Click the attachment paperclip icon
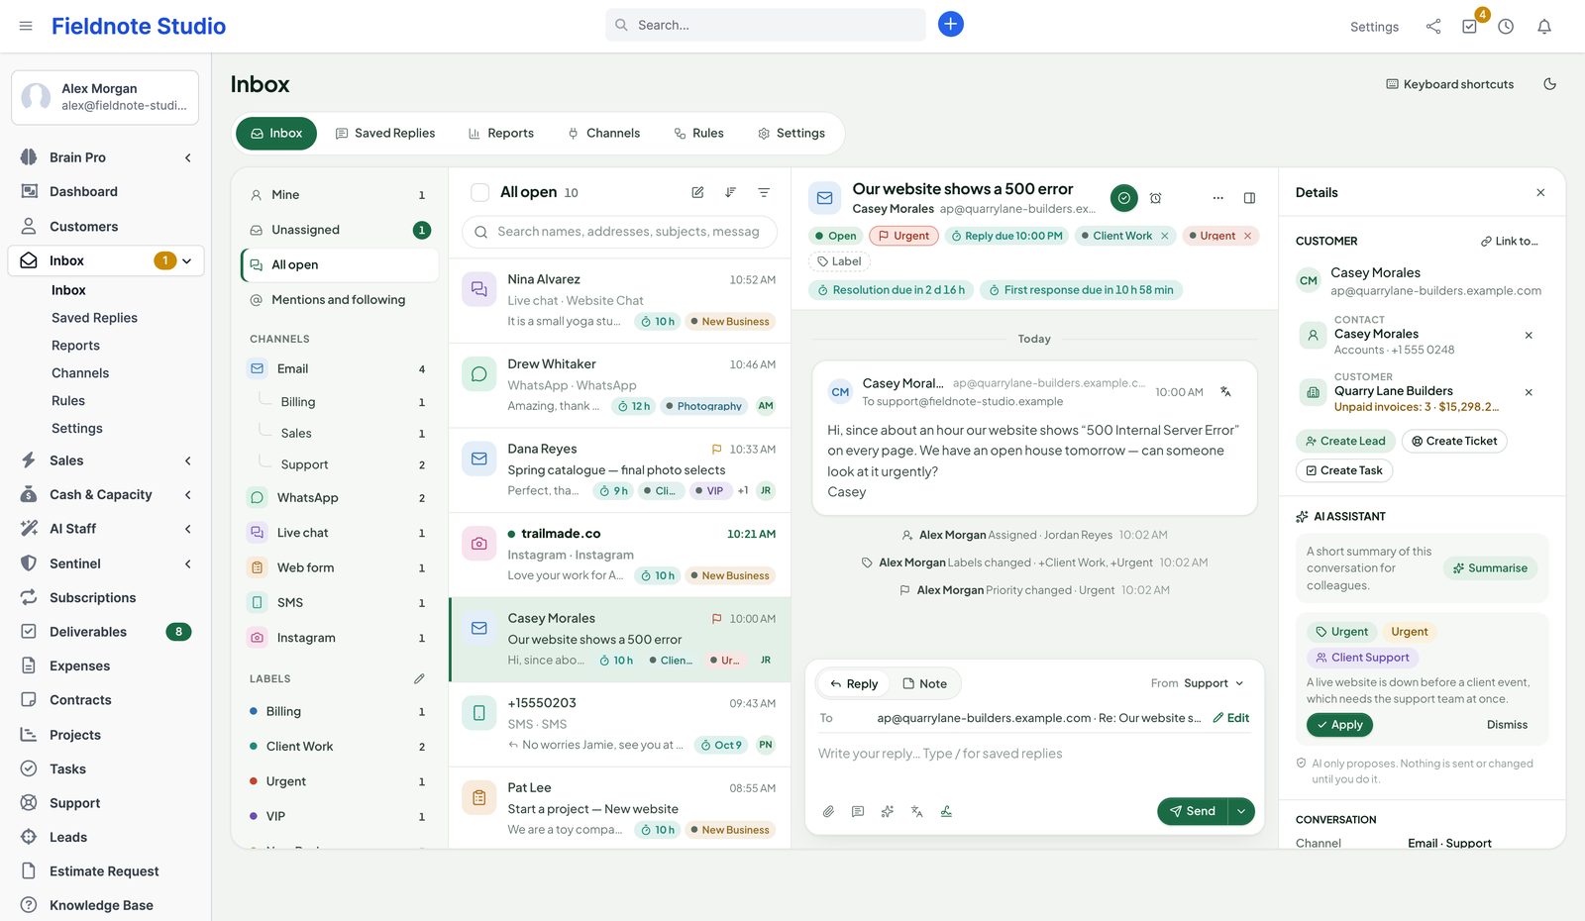 point(829,811)
